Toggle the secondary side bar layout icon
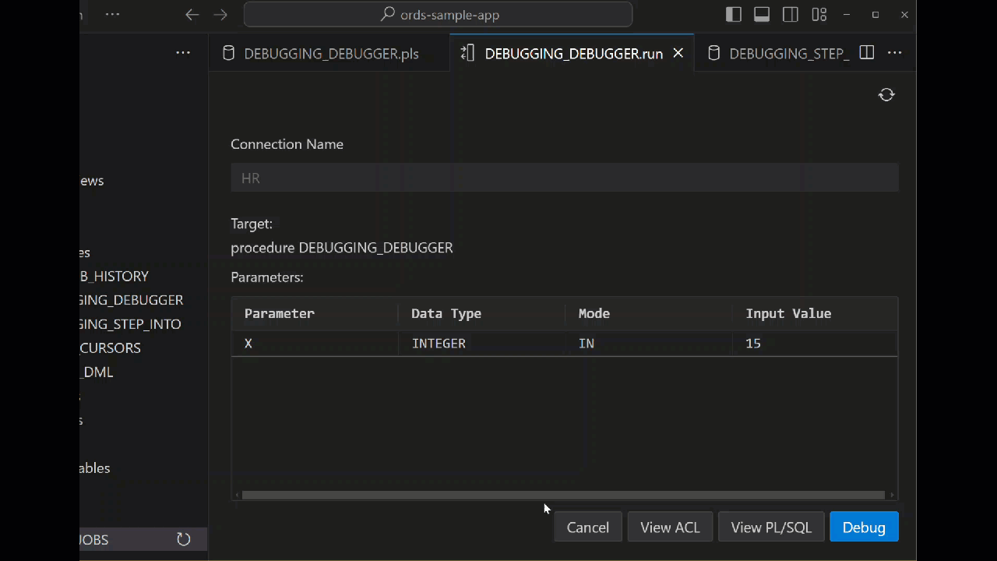Screen dimensions: 997x561 click(x=790, y=15)
